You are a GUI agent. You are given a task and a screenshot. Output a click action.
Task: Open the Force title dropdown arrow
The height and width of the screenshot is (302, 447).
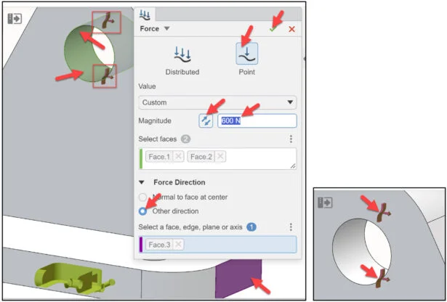click(x=167, y=28)
